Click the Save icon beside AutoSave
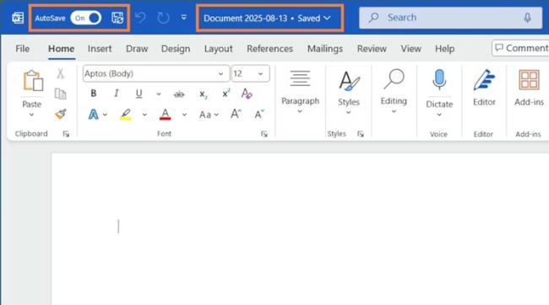549x305 pixels. (117, 18)
